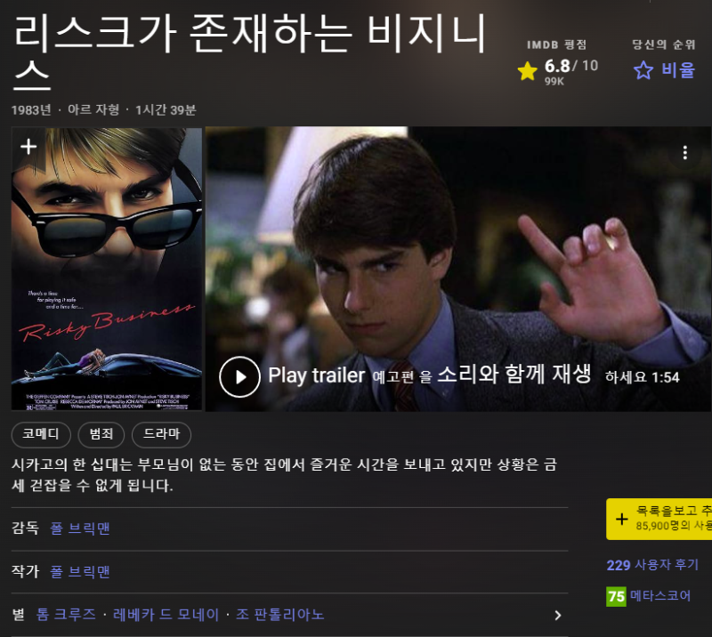Viewport: 712px width, 637px height.
Task: Click the 6.8/10 IMDb rating score
Action: pyautogui.click(x=570, y=67)
